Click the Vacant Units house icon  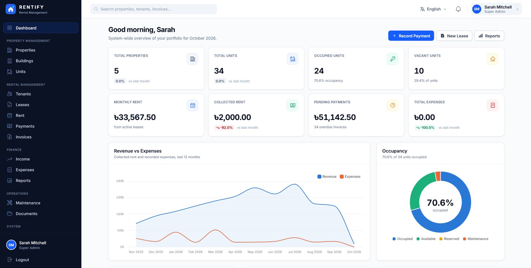pyautogui.click(x=493, y=59)
